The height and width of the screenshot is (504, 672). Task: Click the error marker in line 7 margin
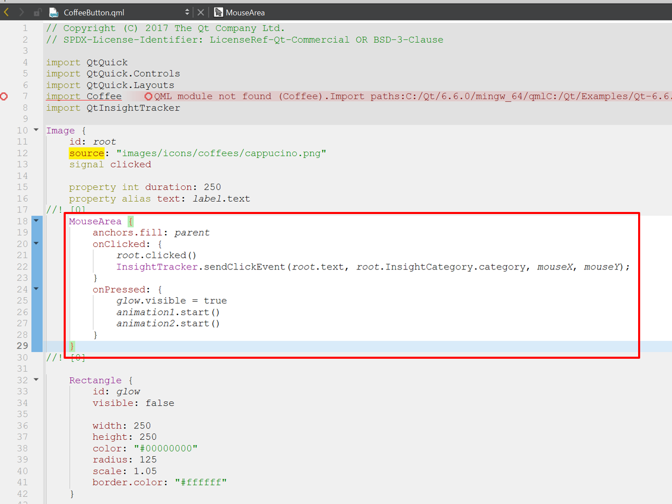tap(4, 96)
